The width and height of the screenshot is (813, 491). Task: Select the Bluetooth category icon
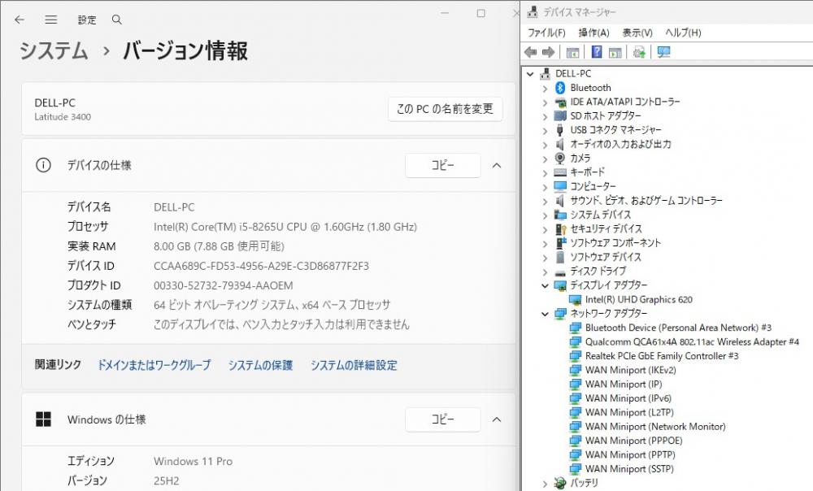[x=560, y=88]
